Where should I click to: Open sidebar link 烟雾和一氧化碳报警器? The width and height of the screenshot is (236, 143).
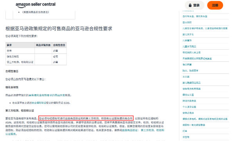(x=194, y=125)
